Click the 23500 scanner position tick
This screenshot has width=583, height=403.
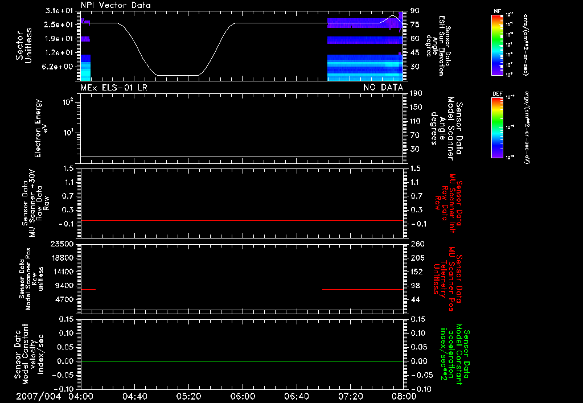tap(61, 244)
